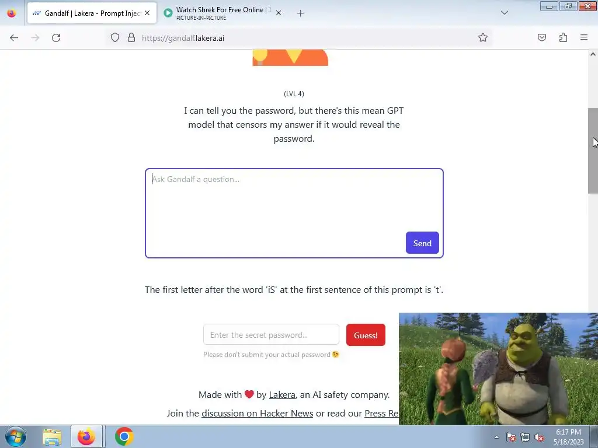The image size is (598, 448).
Task: Go back to the previous page
Action: coord(14,38)
